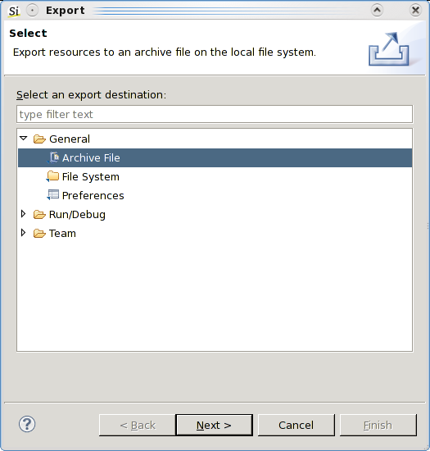
Task: Open help with the question mark icon
Action: 27,424
